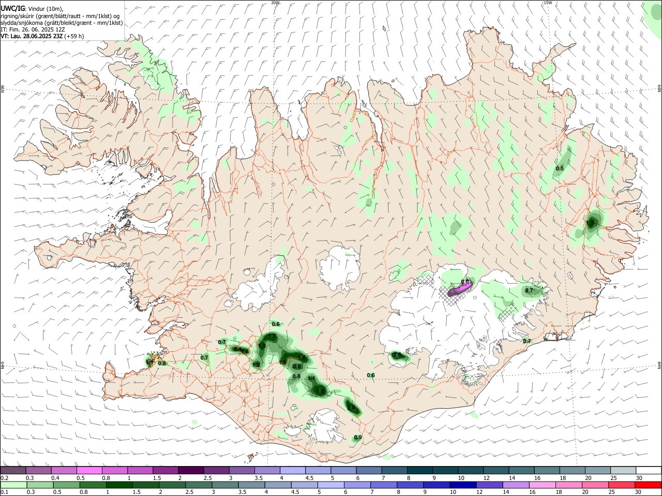The height and width of the screenshot is (496, 662).
Task: Select the rain swatch between 0.3 and 0.5
Action: click(40, 485)
